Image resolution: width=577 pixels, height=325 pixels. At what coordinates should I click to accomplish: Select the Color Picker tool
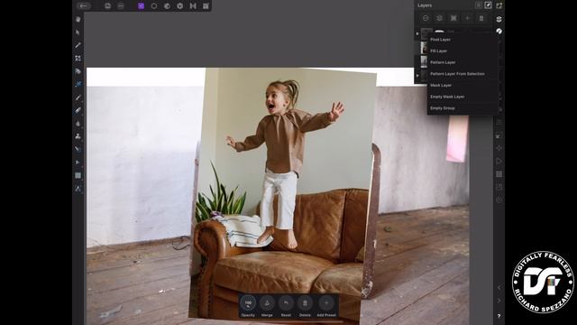coord(78,45)
